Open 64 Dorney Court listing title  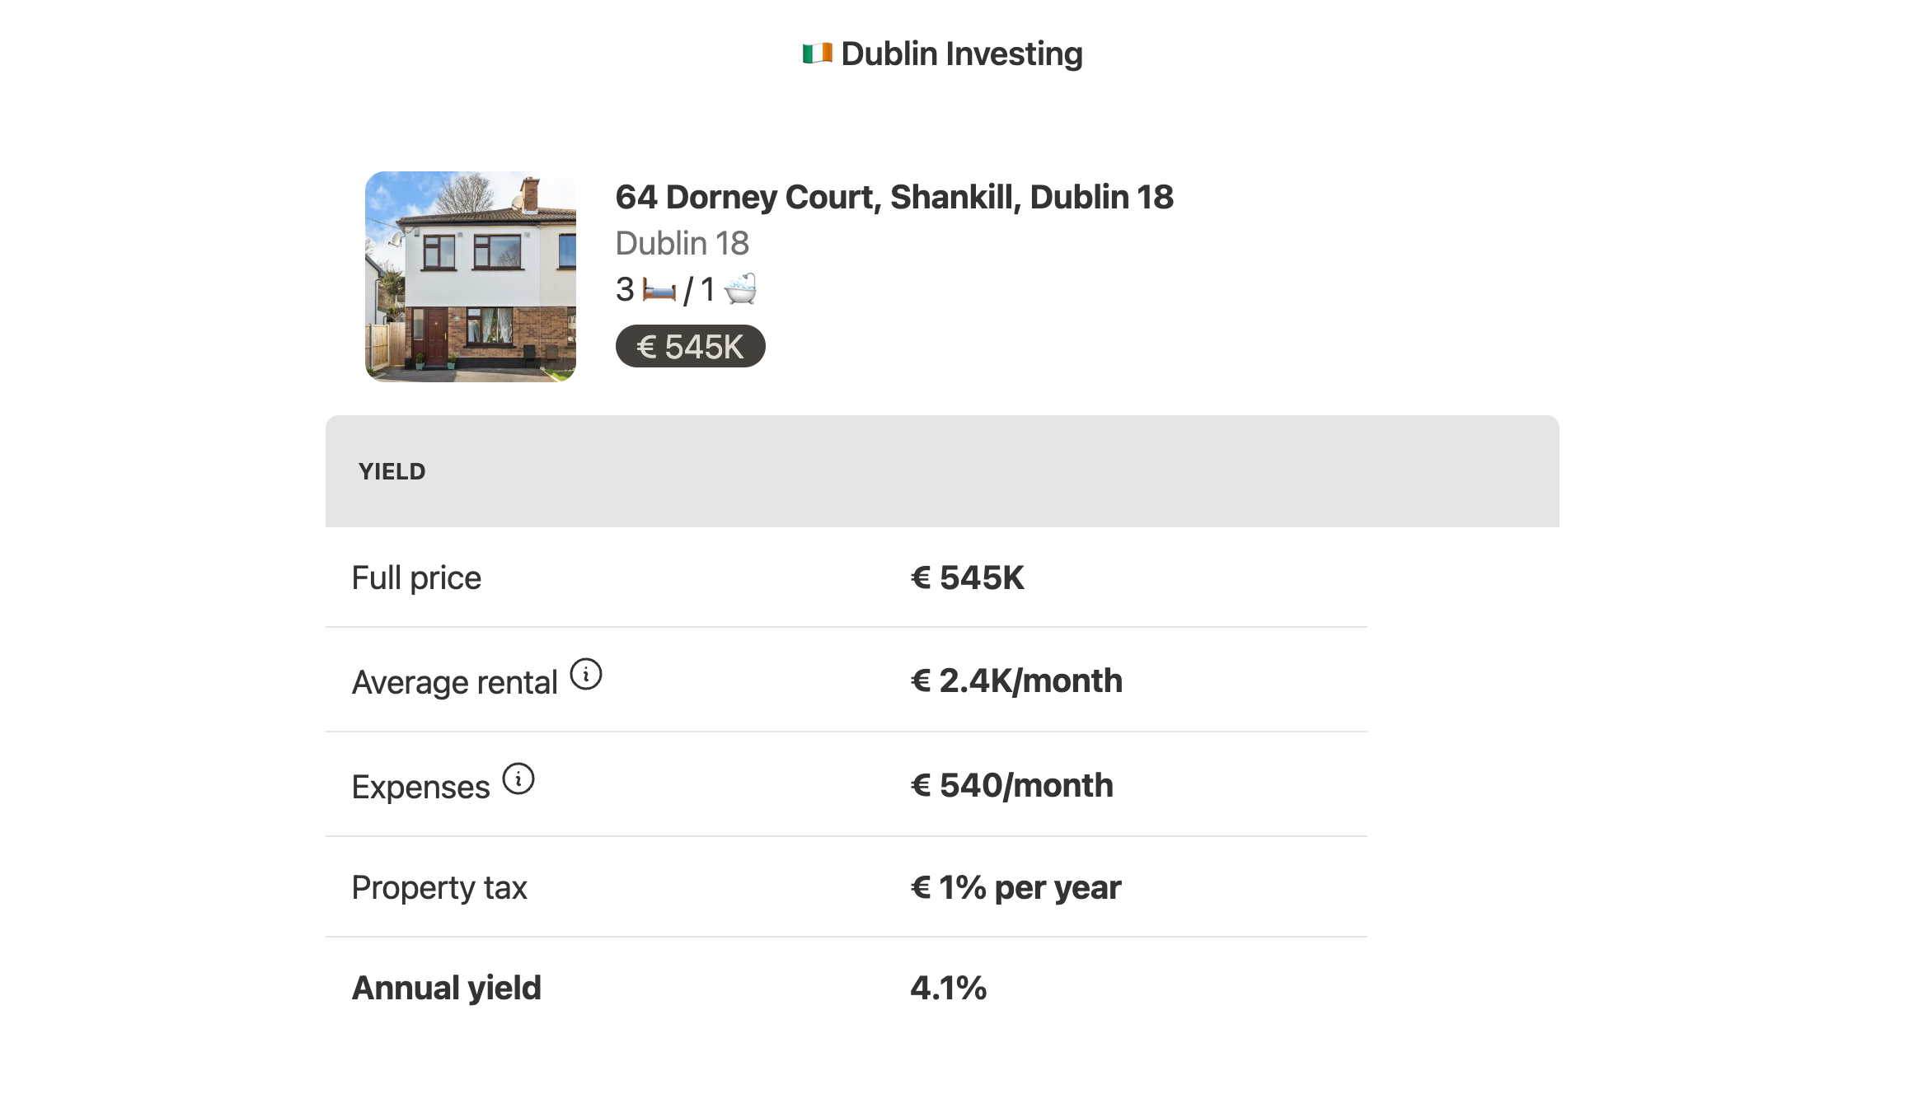(x=894, y=198)
